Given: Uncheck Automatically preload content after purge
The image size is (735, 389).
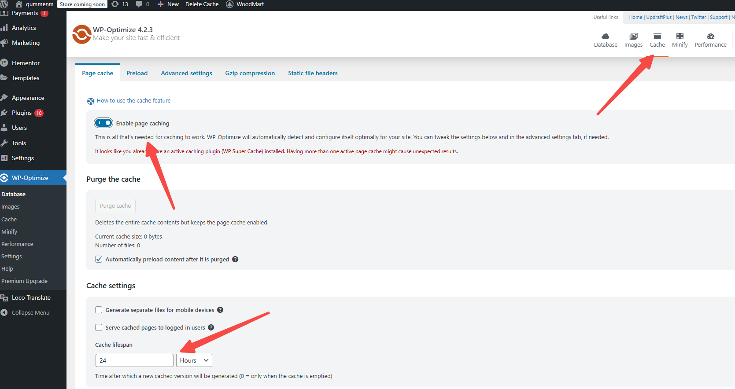Looking at the screenshot, I should point(99,259).
